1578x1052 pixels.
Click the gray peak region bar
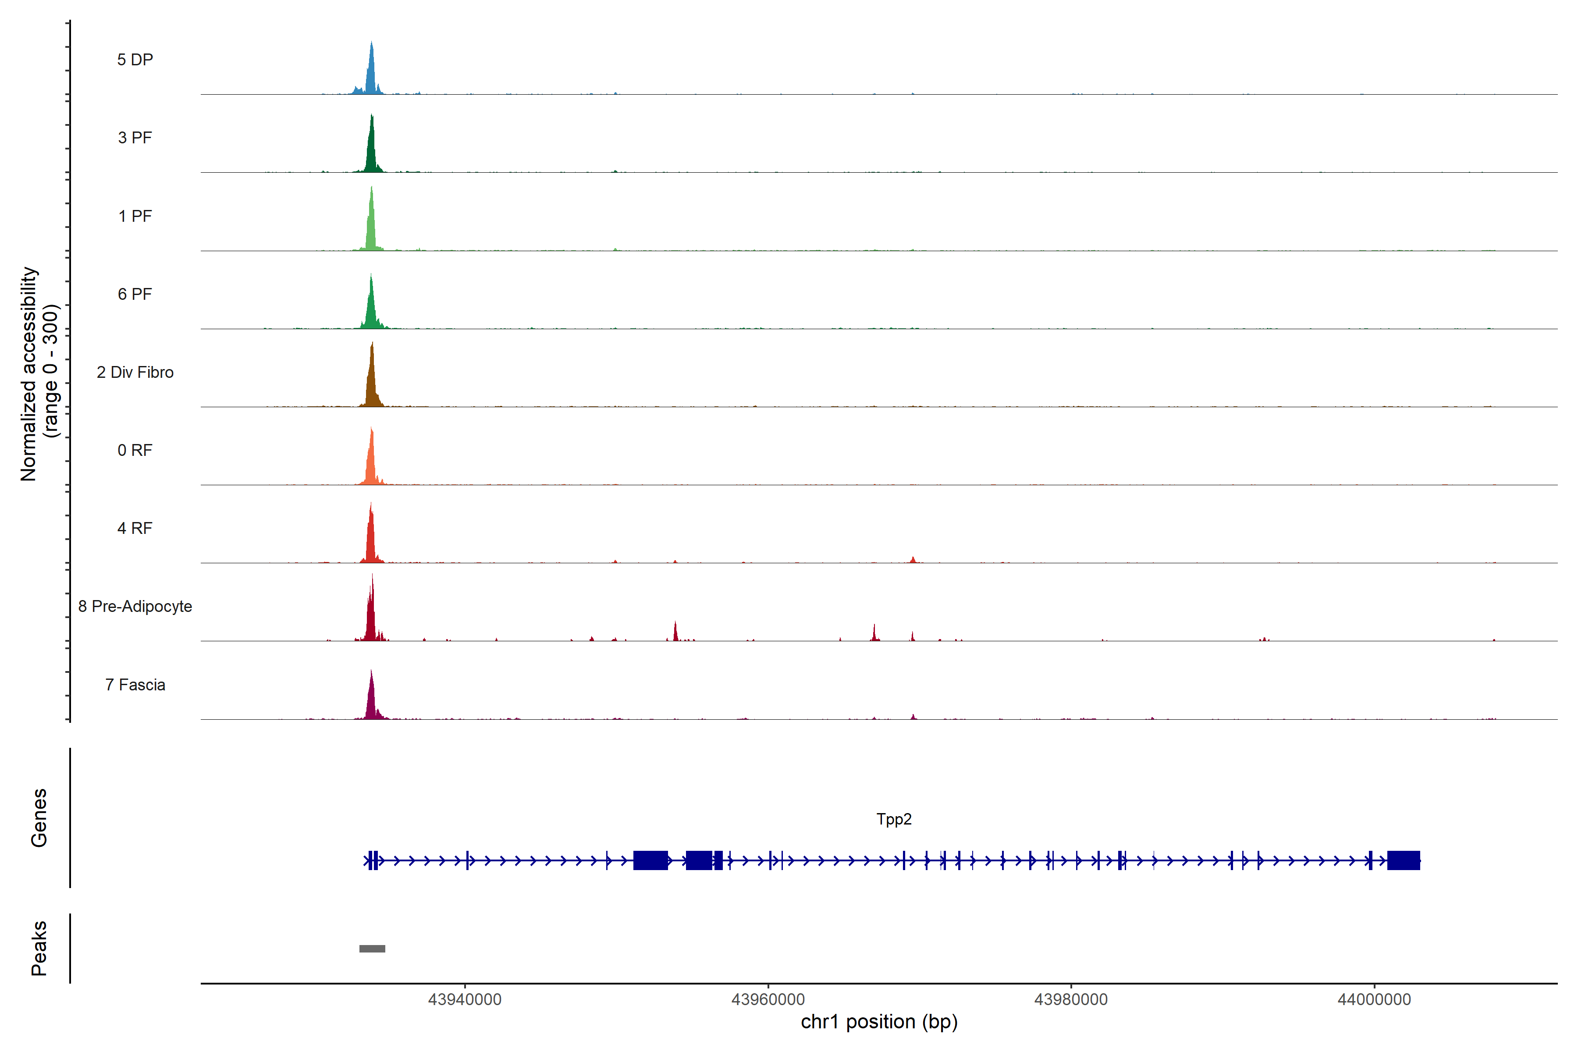click(372, 949)
